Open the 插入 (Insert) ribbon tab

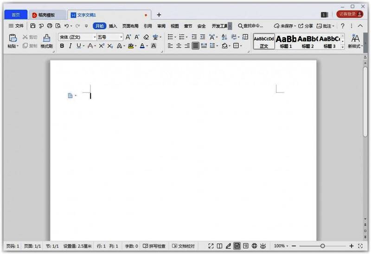pyautogui.click(x=113, y=26)
